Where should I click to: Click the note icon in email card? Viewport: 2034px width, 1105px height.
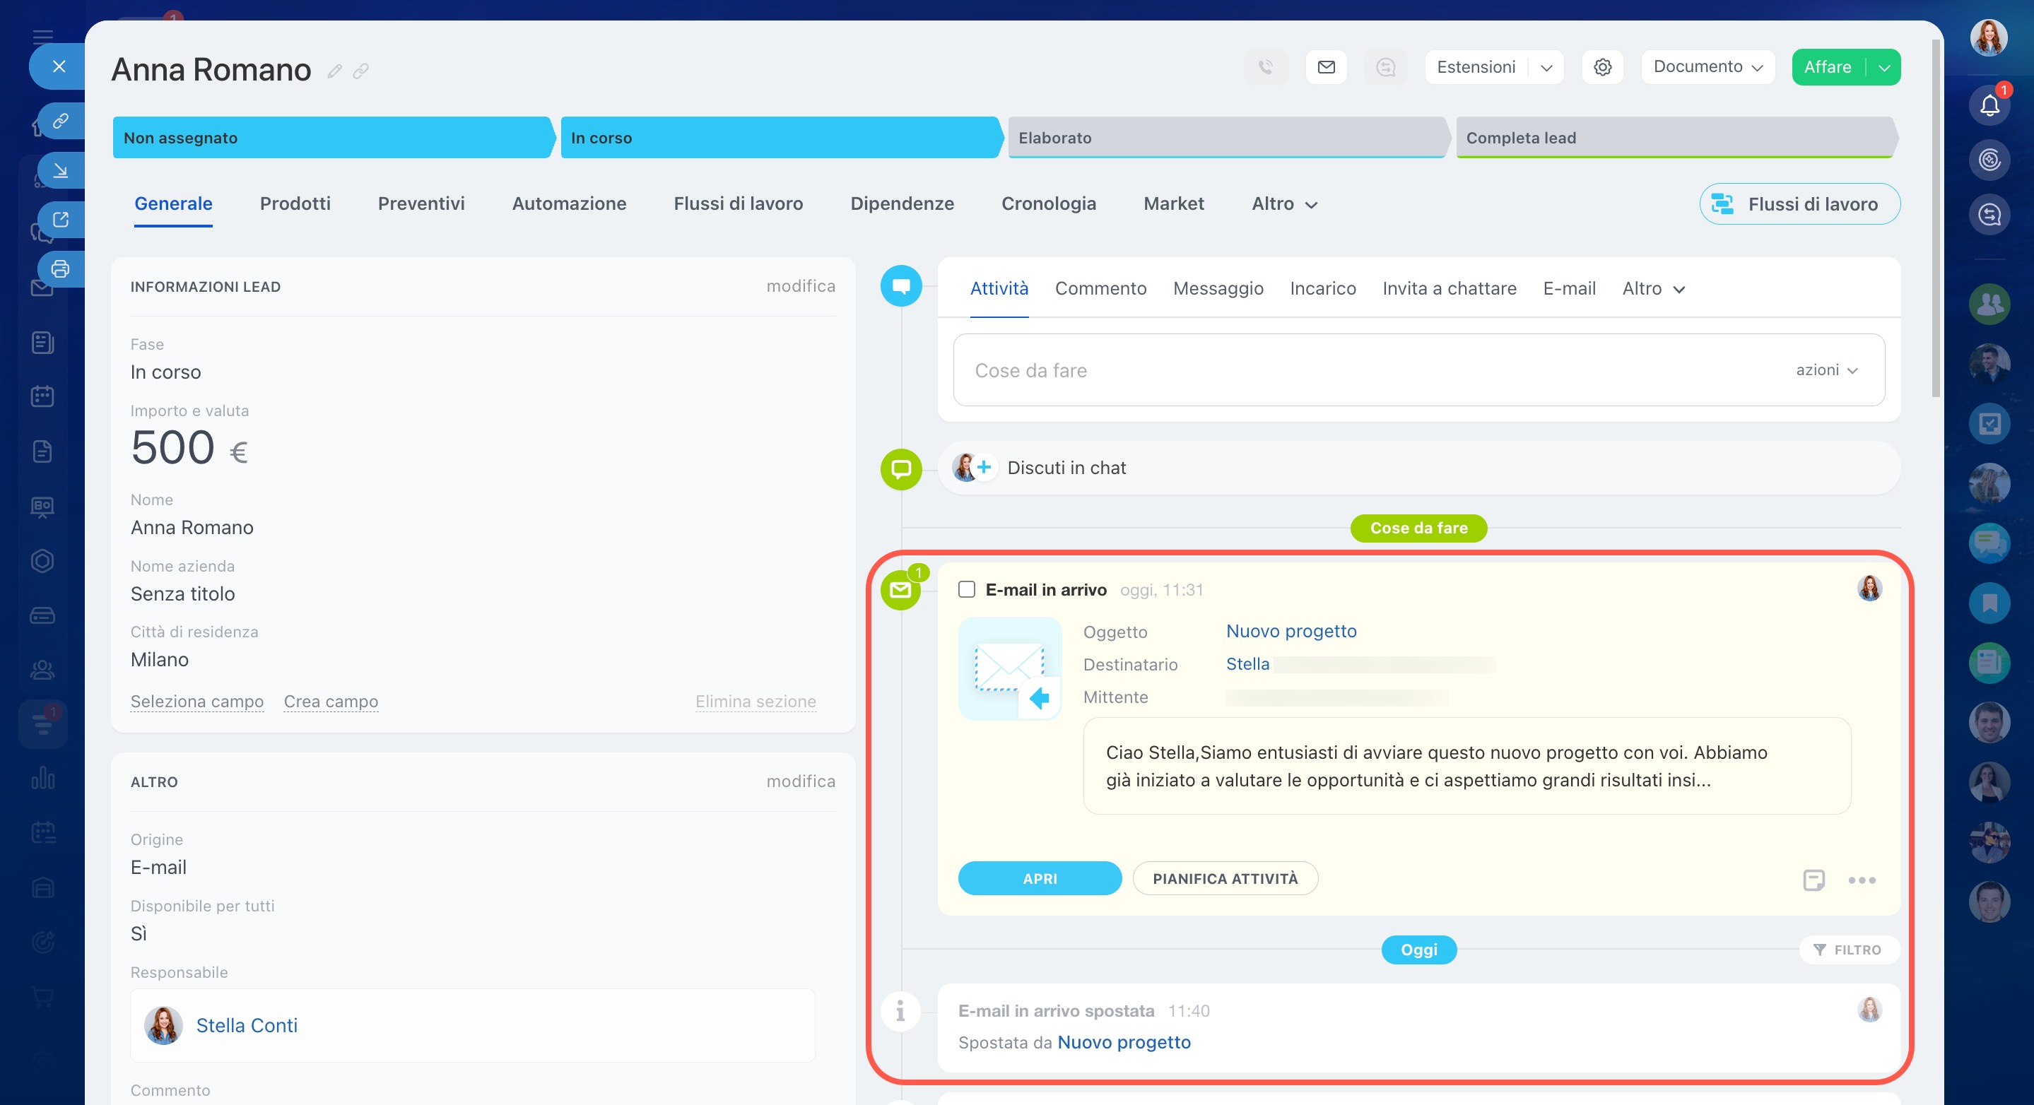click(x=1813, y=879)
